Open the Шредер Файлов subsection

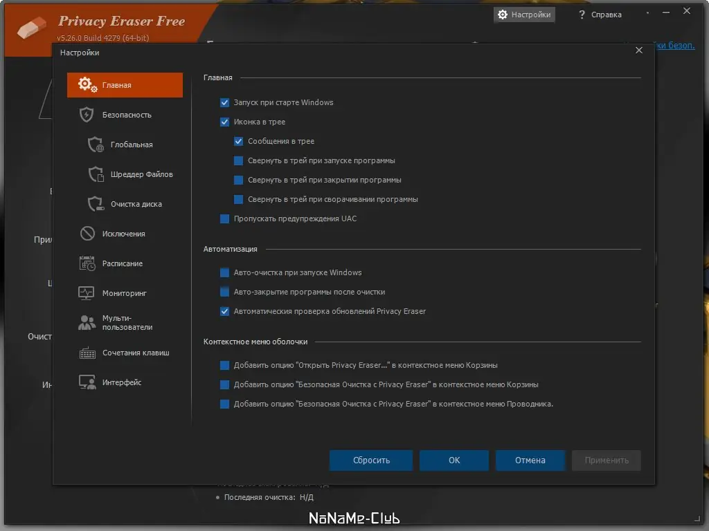(x=125, y=174)
